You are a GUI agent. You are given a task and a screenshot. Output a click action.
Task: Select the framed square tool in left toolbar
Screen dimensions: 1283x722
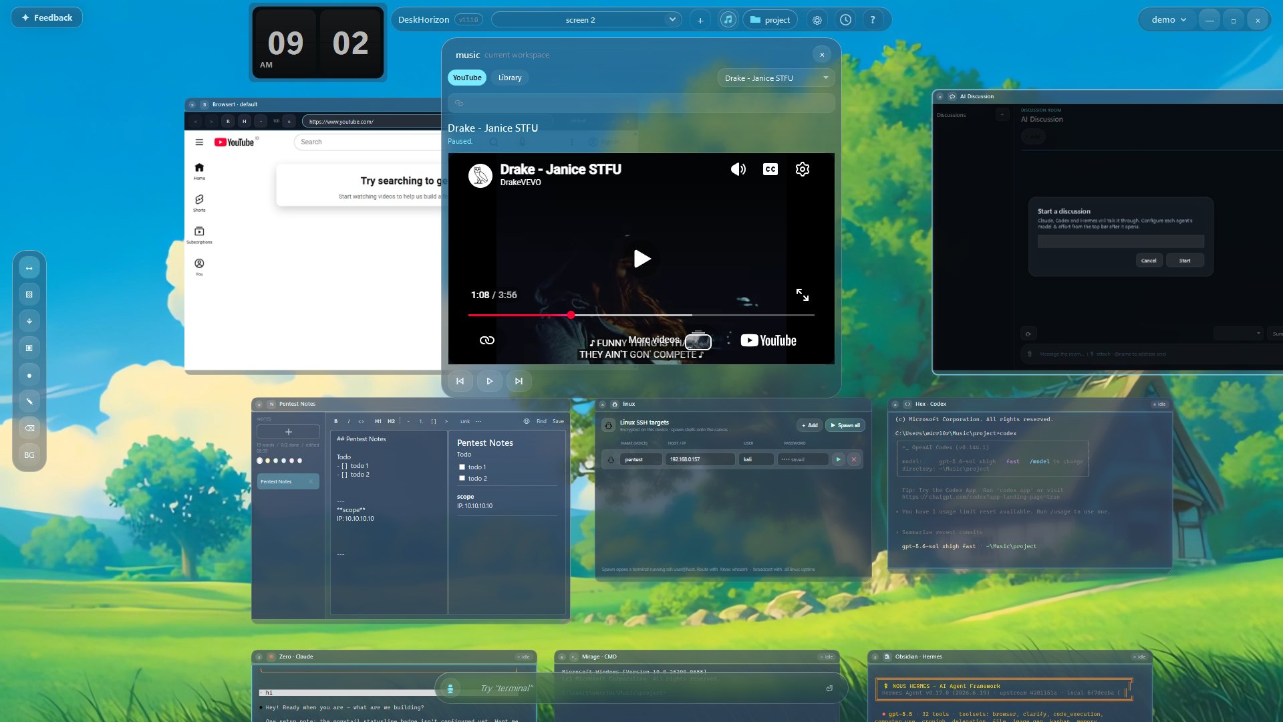(29, 348)
